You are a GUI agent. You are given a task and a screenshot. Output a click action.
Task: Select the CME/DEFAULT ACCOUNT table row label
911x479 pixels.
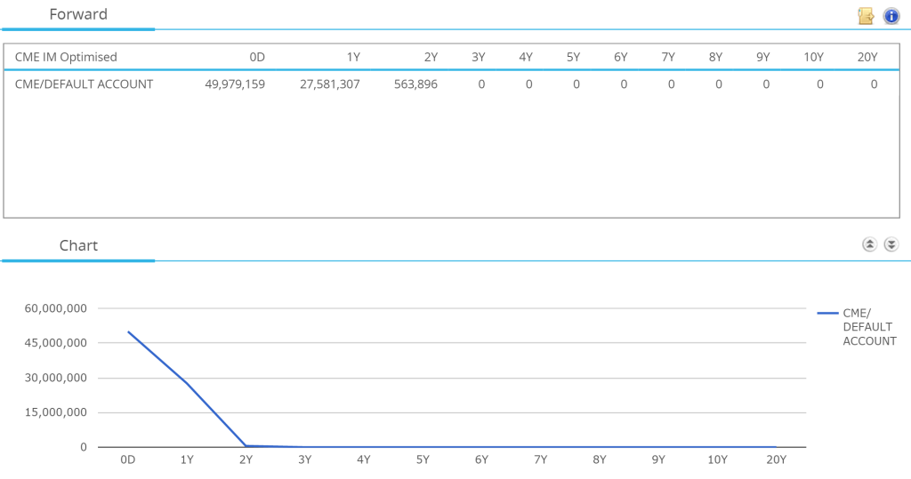(x=85, y=84)
